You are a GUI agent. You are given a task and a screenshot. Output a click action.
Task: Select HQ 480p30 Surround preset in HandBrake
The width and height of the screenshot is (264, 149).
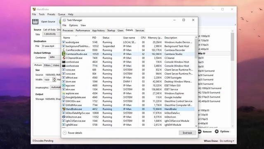point(209,101)
